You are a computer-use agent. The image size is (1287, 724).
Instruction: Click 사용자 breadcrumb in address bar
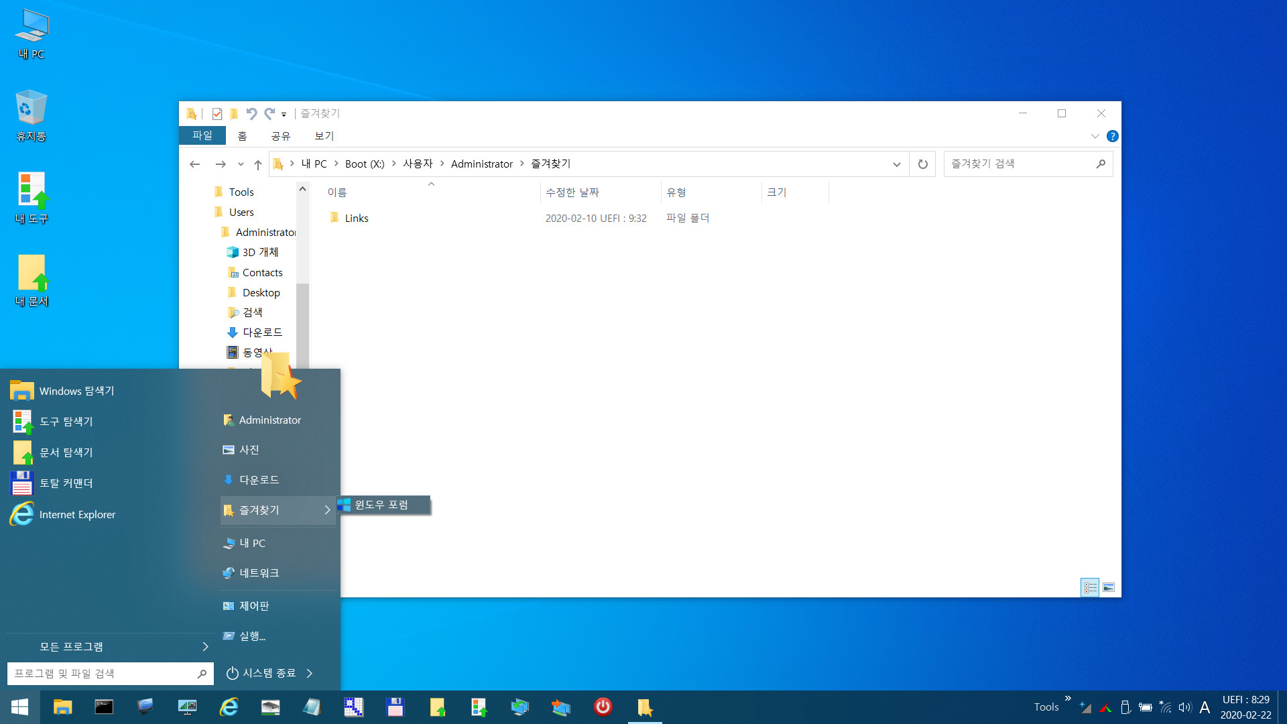click(418, 164)
